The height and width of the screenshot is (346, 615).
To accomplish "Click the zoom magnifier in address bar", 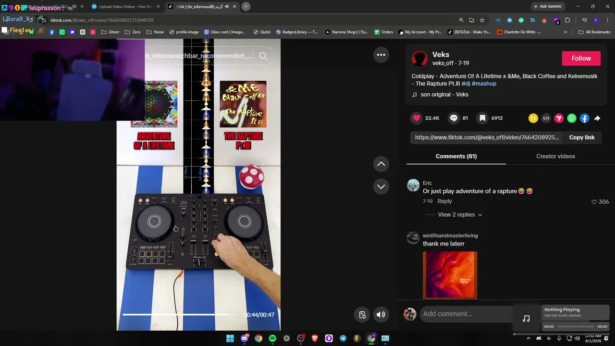I will pyautogui.click(x=461, y=20).
